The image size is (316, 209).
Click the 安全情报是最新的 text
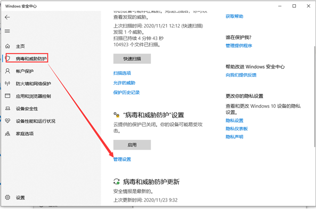coord(133,191)
